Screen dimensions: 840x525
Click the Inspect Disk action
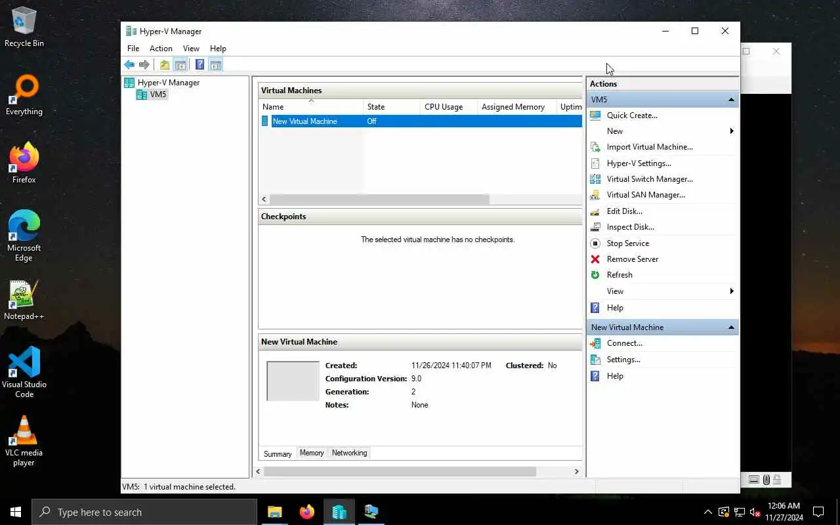630,227
